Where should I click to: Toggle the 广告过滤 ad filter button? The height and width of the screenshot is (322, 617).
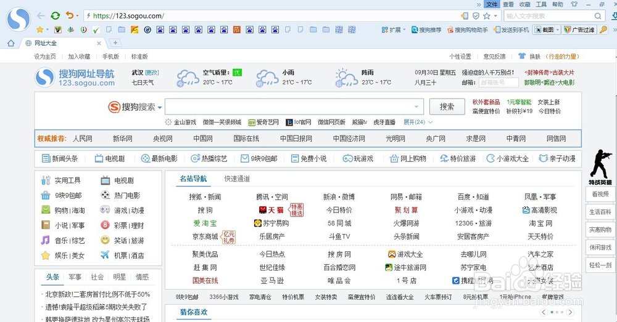pyautogui.click(x=580, y=30)
